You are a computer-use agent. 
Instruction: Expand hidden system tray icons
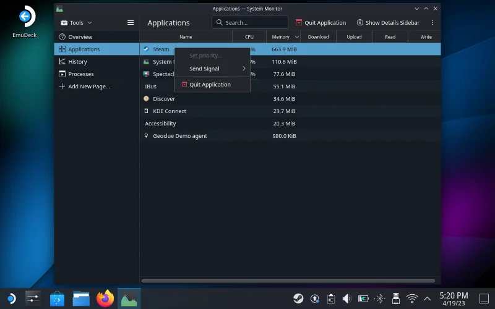click(x=427, y=298)
